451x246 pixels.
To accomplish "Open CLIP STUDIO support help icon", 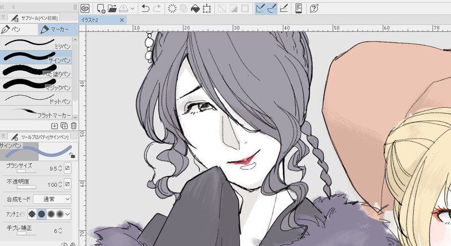I will 314,8.
